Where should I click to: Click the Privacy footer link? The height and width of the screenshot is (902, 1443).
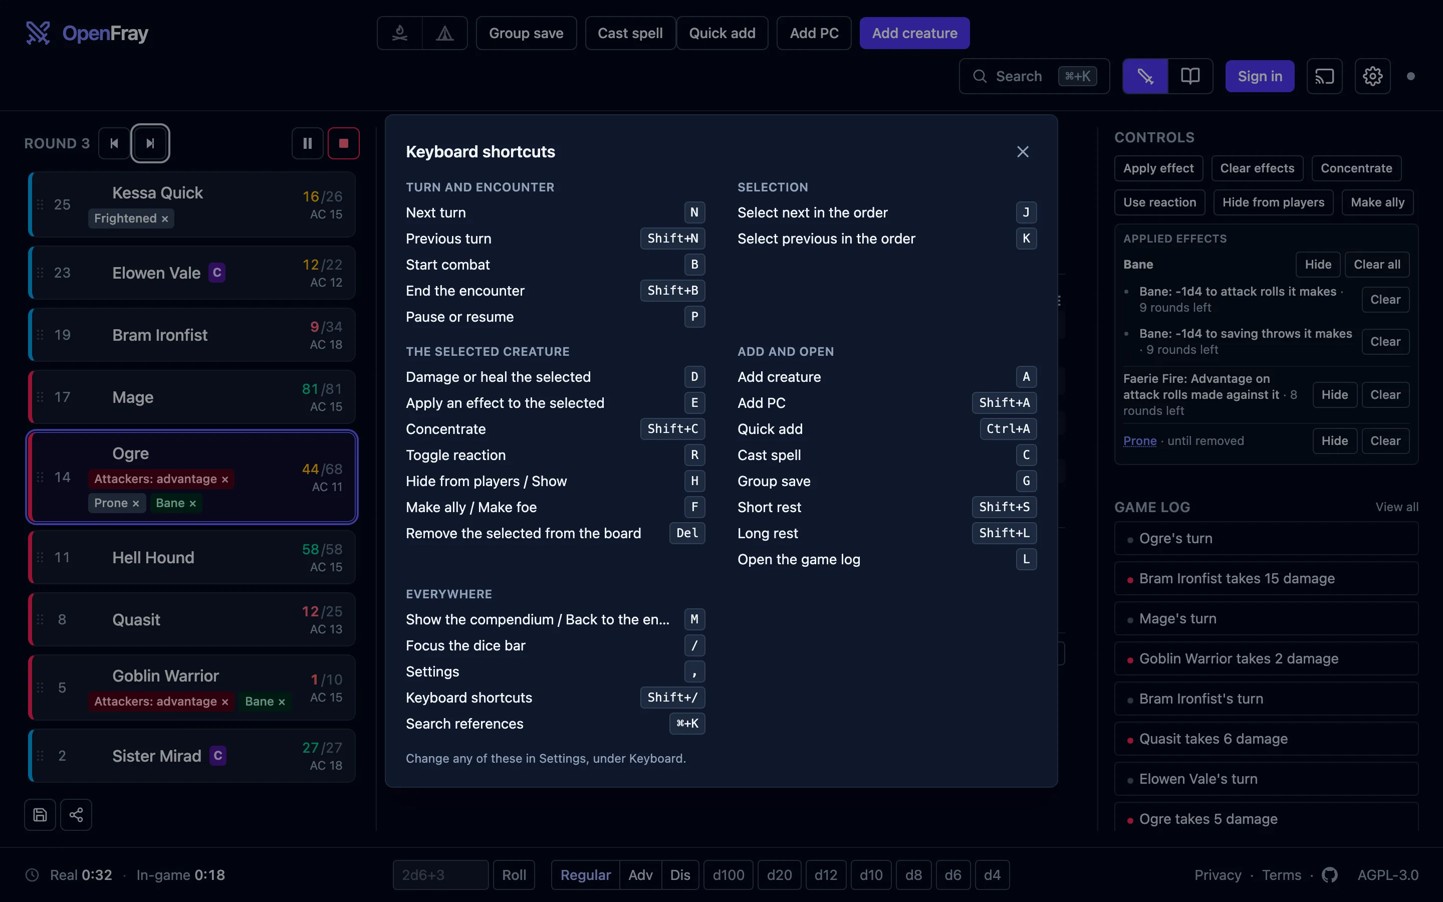click(1218, 875)
